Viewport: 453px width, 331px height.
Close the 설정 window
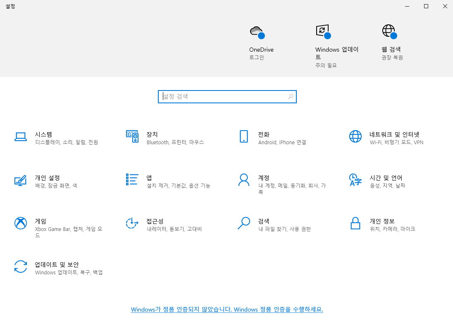(x=445, y=6)
